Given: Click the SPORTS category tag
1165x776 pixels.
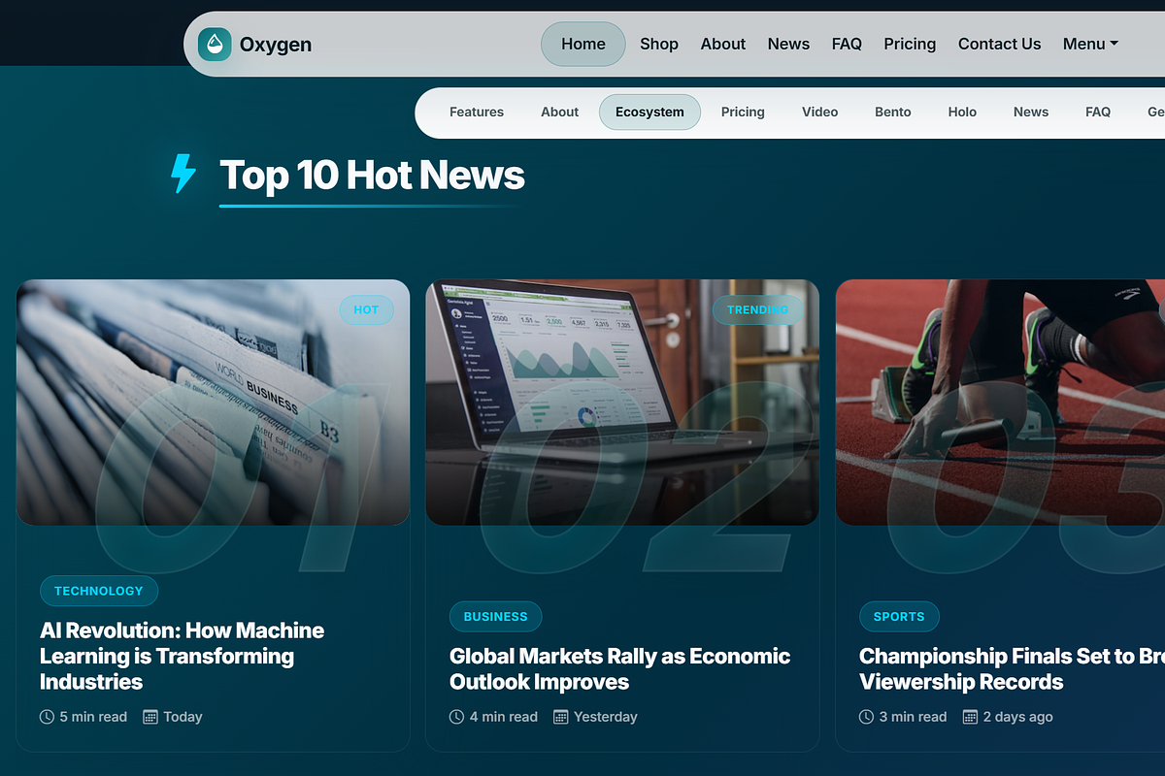Looking at the screenshot, I should click(899, 616).
